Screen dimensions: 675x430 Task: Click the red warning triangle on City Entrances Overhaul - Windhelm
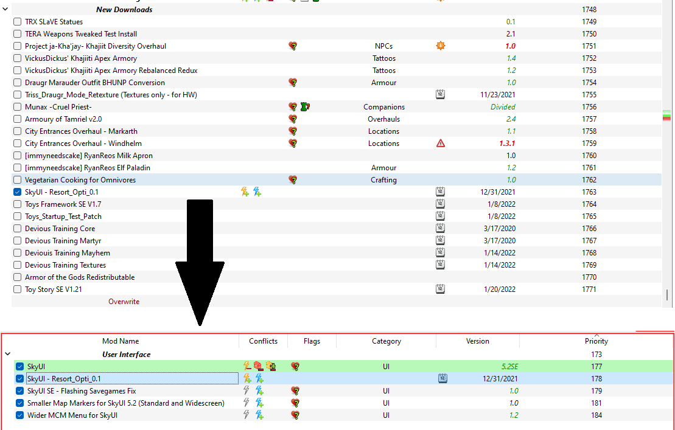point(440,143)
